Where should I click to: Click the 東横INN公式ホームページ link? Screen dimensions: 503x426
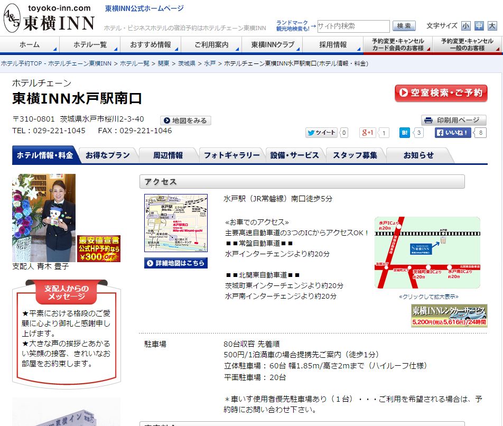(144, 8)
